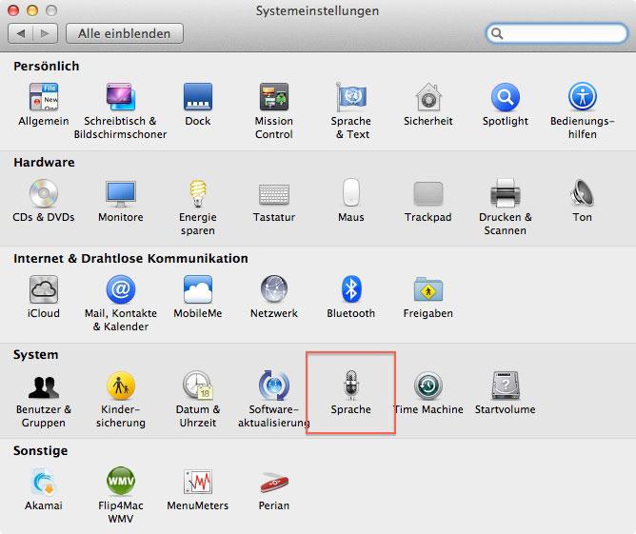Minimize window with yellow button
Viewport: 636px width, 534px height.
[x=32, y=10]
